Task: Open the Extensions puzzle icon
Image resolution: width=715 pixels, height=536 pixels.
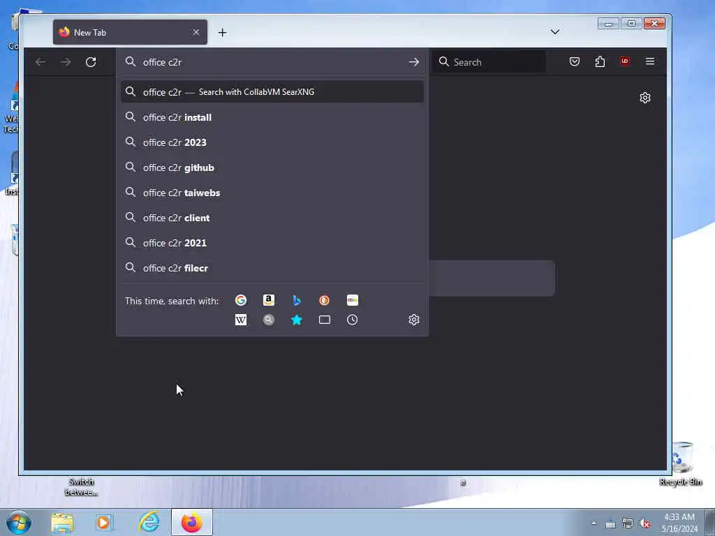Action: [600, 61]
